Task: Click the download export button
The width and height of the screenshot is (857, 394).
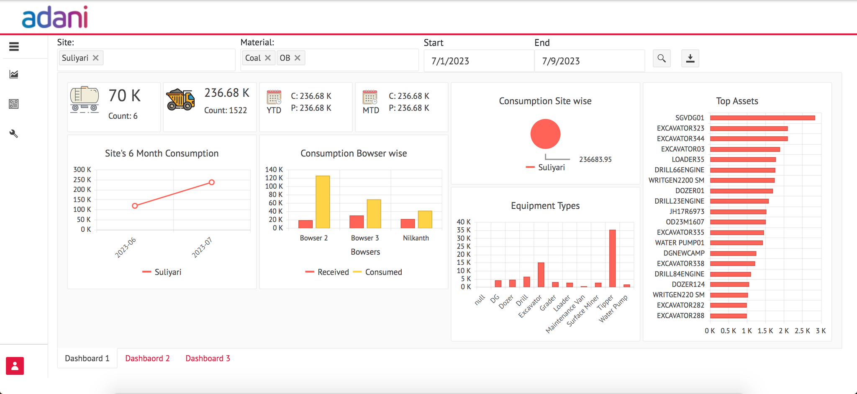Action: click(x=690, y=58)
